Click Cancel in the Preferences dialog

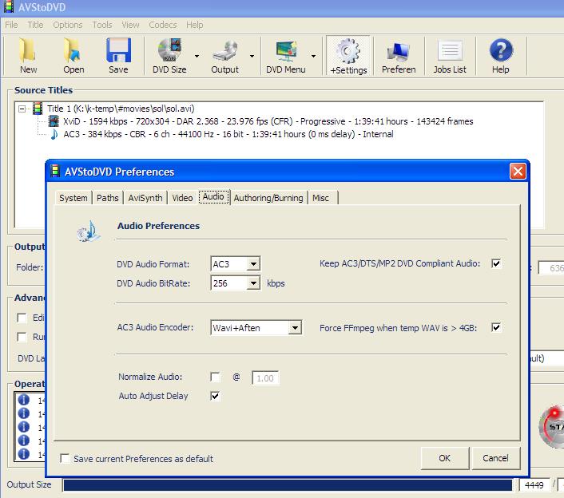pyautogui.click(x=496, y=458)
